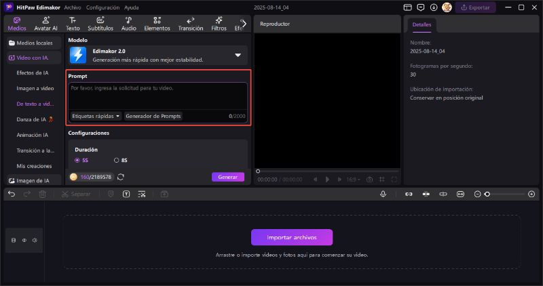Open the Elementos tab
Viewport: 543px width, 286px height.
pos(157,24)
